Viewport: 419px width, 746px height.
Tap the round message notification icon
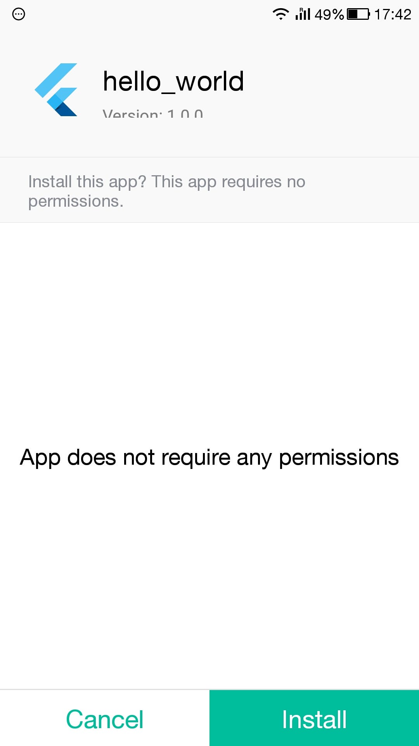(x=19, y=14)
